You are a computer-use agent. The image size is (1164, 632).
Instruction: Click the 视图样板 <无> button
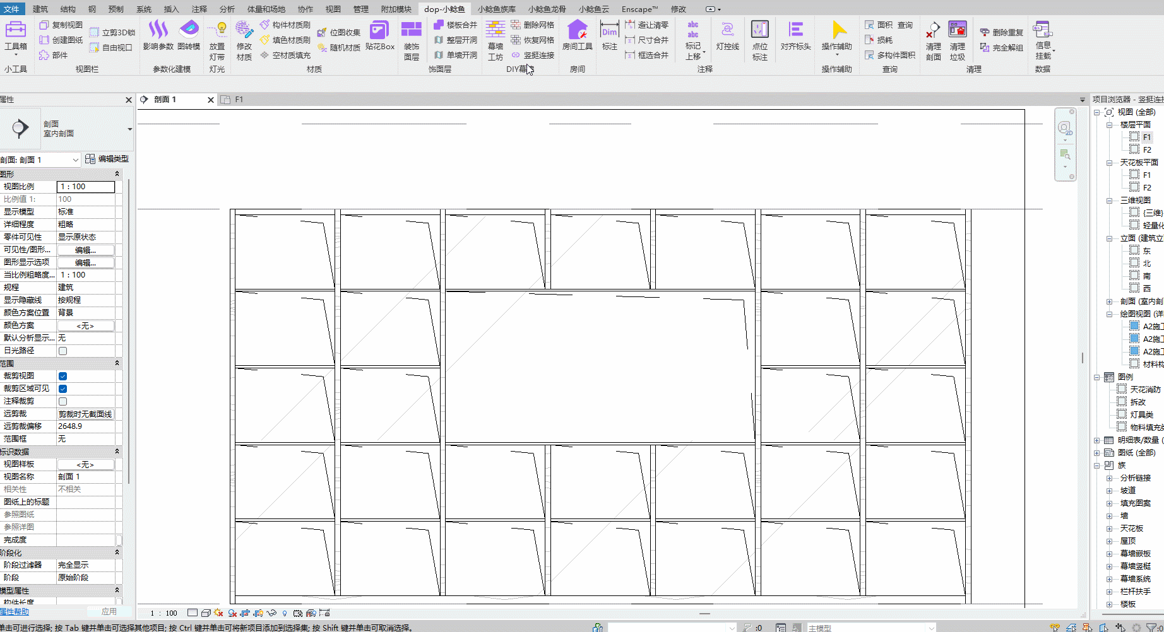point(86,464)
